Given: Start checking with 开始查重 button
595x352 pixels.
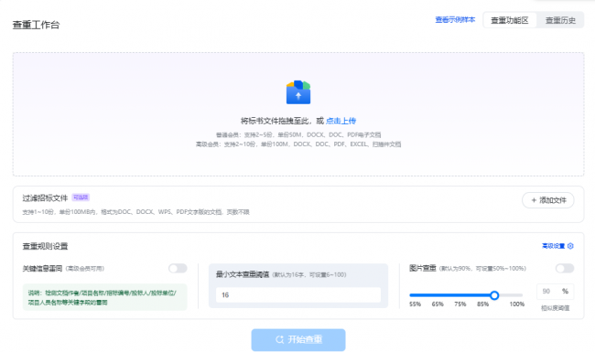Looking at the screenshot, I should tap(298, 339).
